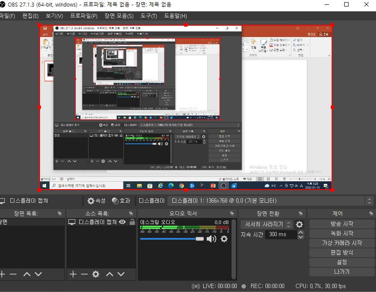Pop out the 장면 목록 dock
This screenshot has height=292, width=376.
(60, 214)
